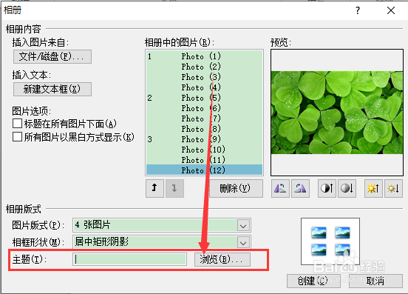The height and width of the screenshot is (294, 408).
Task: Close the 相册 dialog
Action: 391,10
